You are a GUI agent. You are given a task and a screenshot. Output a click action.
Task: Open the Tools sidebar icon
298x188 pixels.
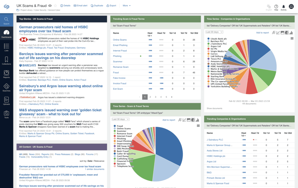pos(6,114)
